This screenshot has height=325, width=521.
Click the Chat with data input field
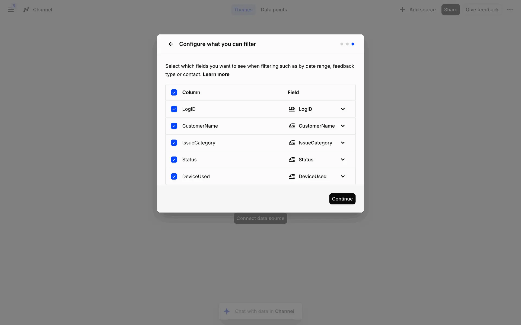[x=265, y=311]
